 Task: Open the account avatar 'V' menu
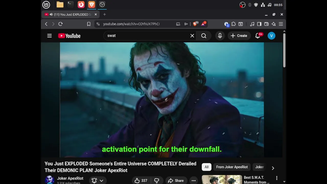[x=272, y=36]
